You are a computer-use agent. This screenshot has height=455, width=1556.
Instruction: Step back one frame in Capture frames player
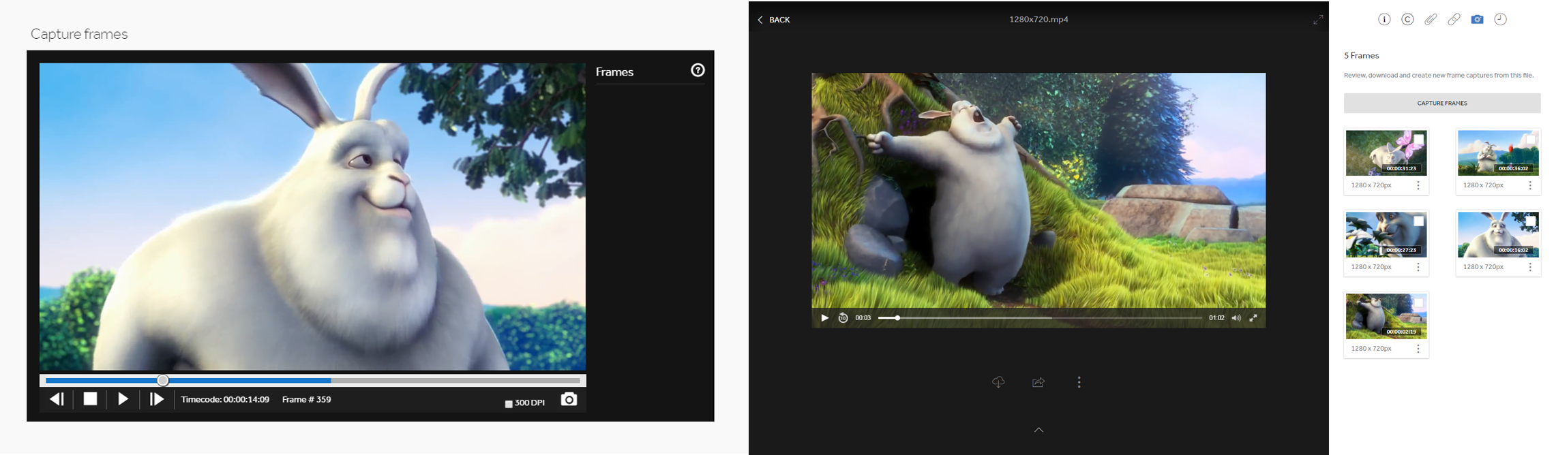click(57, 399)
